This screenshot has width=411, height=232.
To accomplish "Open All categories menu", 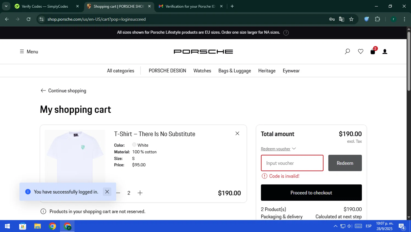I will pos(121,71).
